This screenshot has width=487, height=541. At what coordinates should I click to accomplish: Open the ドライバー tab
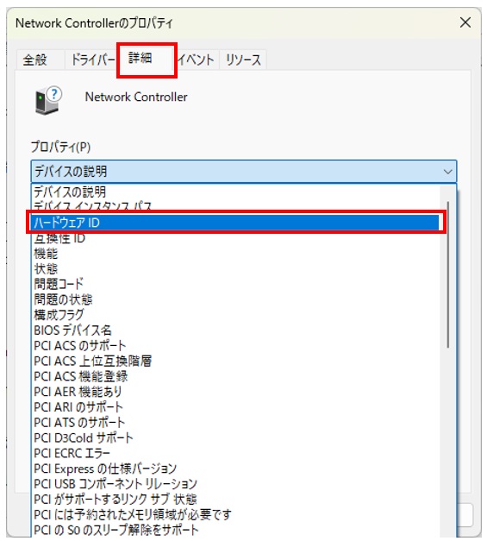point(93,60)
